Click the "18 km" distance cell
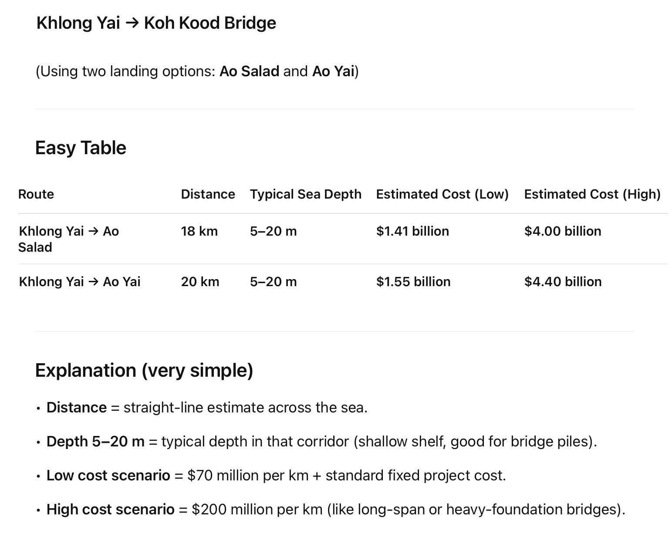This screenshot has height=537, width=669. coord(199,231)
